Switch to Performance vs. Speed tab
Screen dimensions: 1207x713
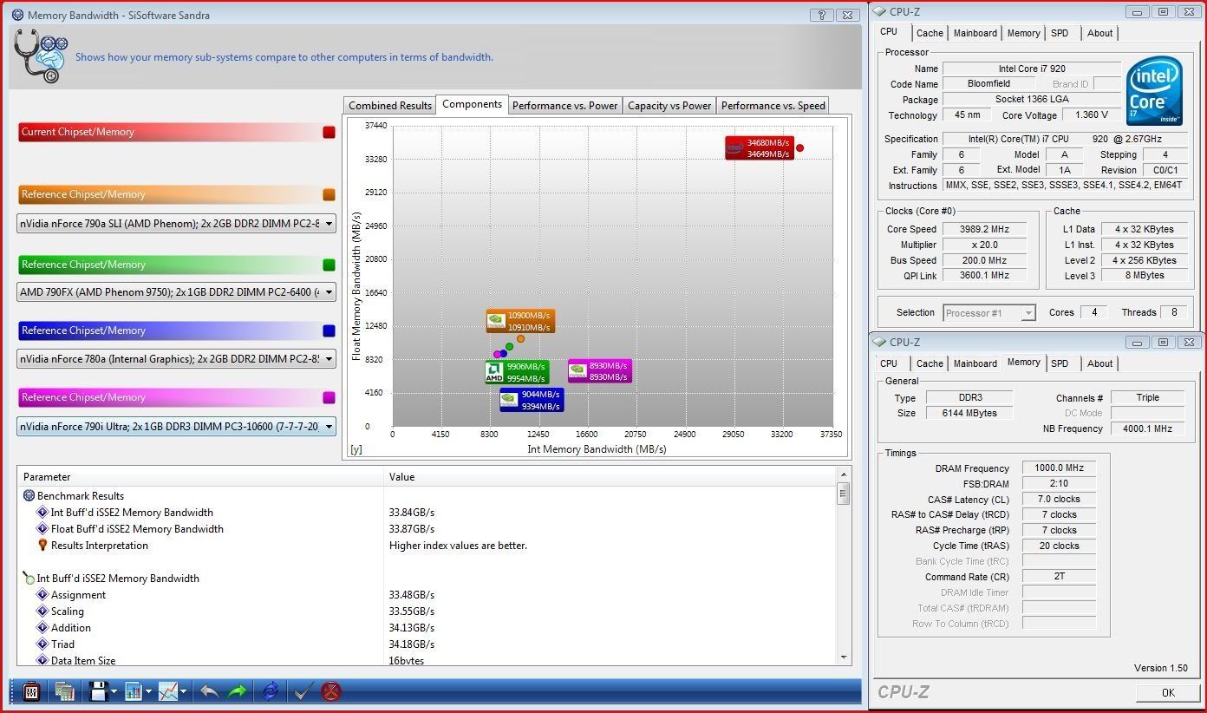click(773, 105)
